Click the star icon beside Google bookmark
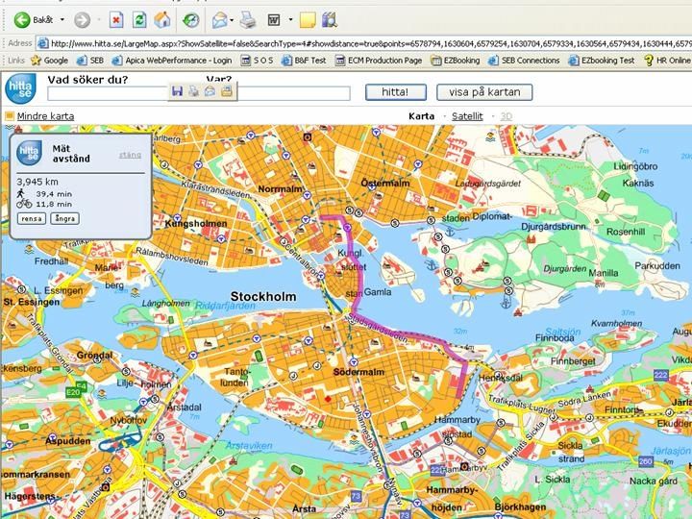Image resolution: width=692 pixels, height=519 pixels. 36,61
